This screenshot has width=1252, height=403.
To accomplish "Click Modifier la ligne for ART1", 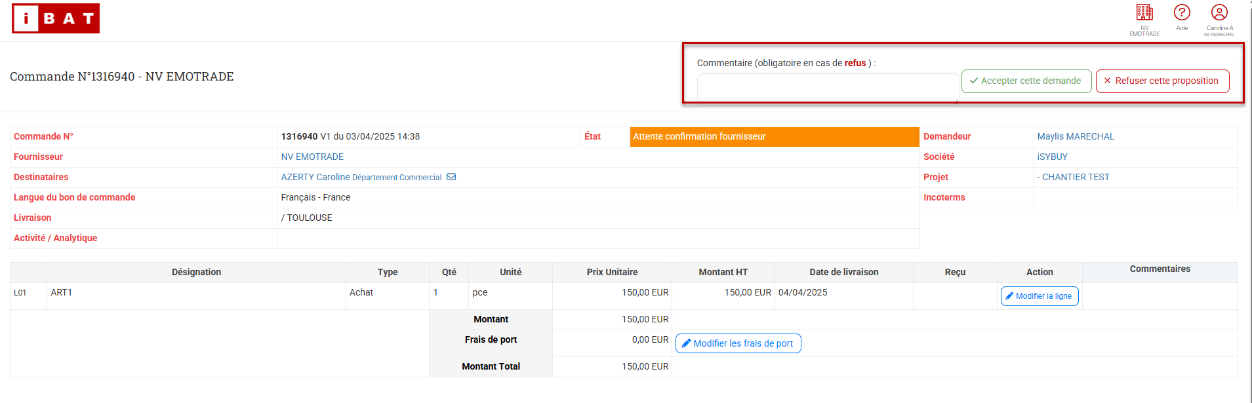I will pyautogui.click(x=1040, y=296).
